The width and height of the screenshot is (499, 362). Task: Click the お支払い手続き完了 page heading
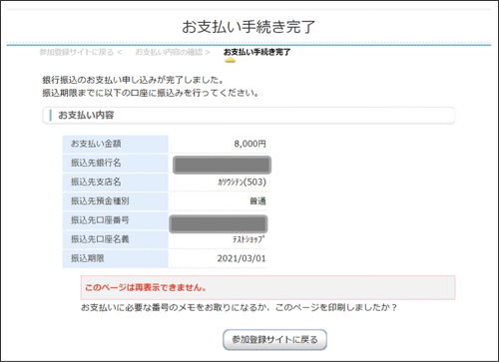click(249, 27)
